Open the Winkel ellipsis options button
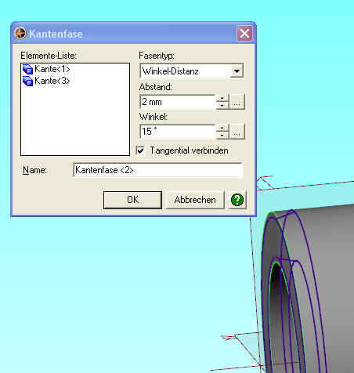The image size is (354, 373). pos(237,132)
